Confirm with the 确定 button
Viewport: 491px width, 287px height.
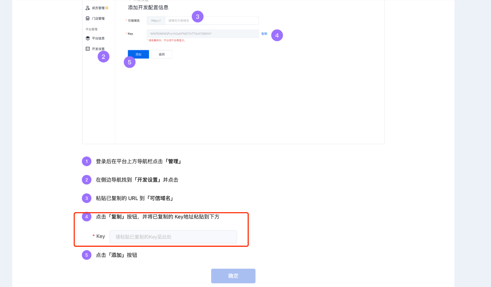click(233, 276)
